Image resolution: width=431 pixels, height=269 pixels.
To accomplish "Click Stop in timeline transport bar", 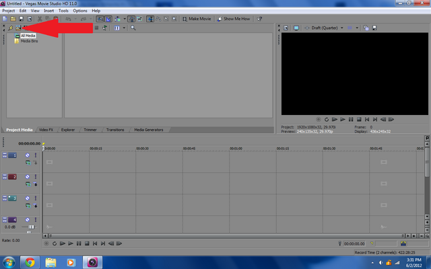I will pos(87,243).
